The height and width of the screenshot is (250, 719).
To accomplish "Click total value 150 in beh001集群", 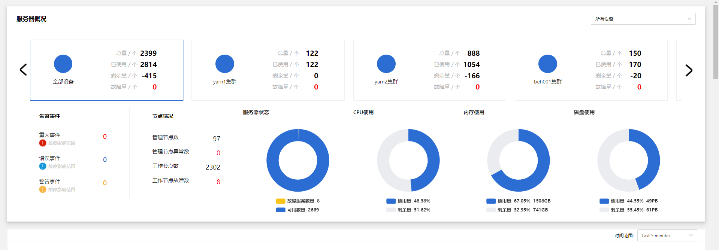I will pos(635,53).
